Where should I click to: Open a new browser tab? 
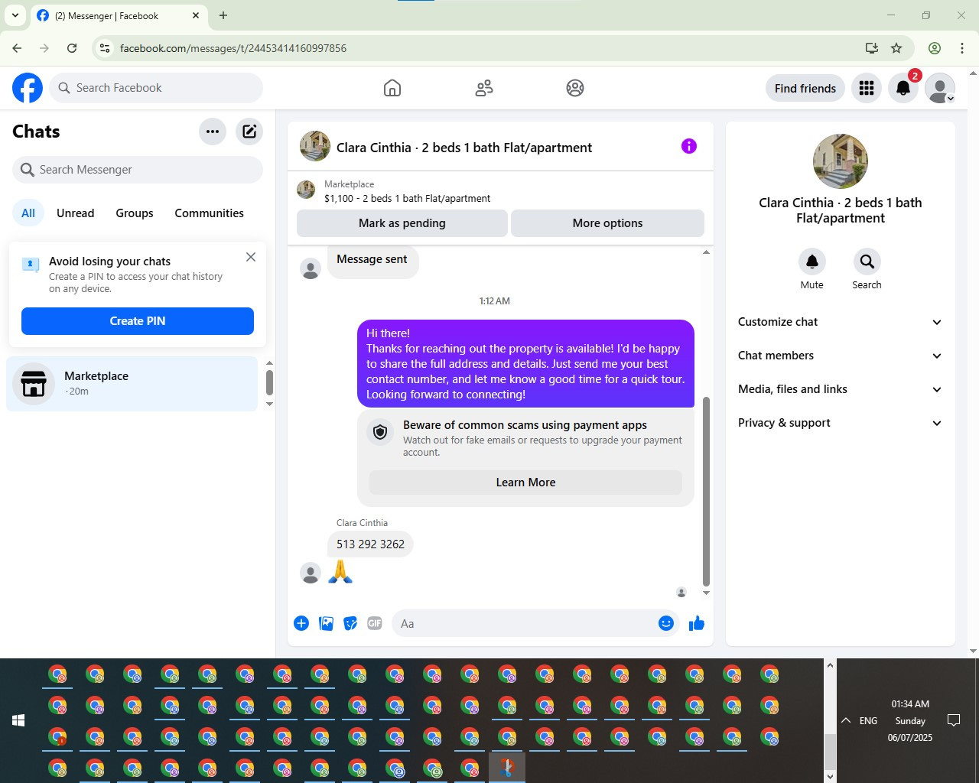point(223,15)
